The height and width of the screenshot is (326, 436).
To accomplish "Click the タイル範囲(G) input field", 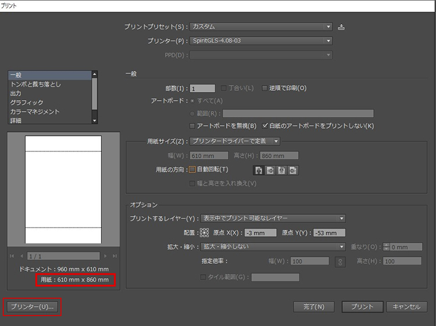I will [276, 277].
